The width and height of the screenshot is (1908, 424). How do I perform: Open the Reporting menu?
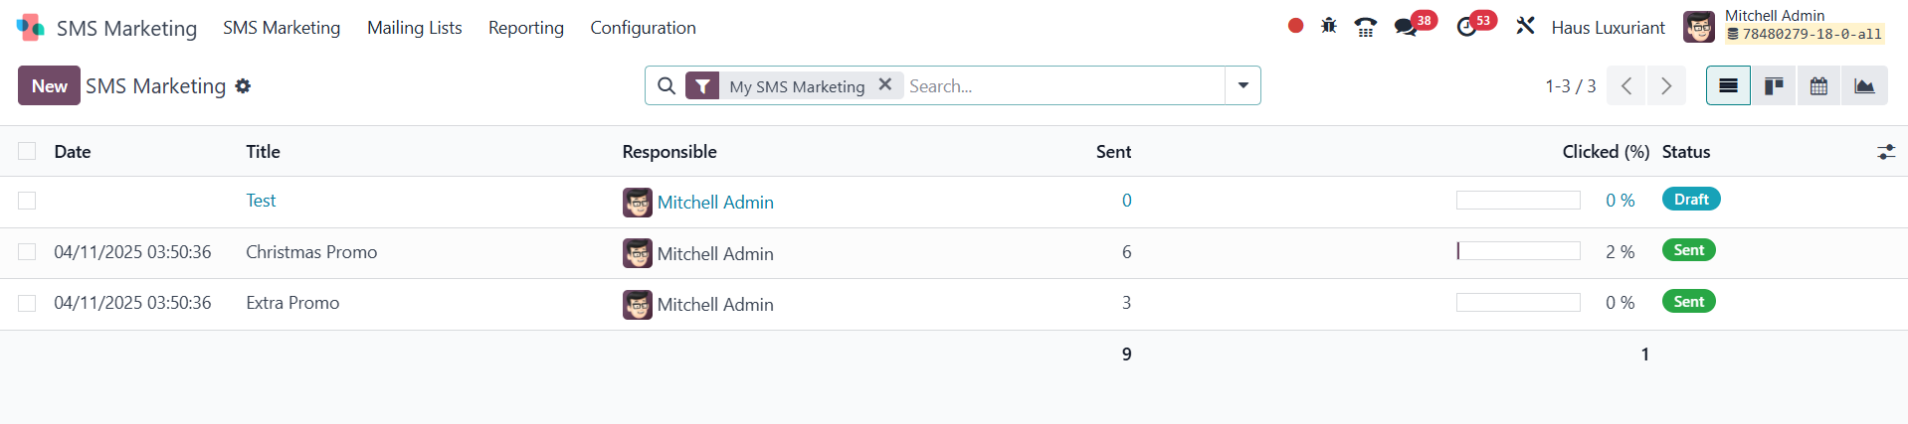(x=525, y=28)
